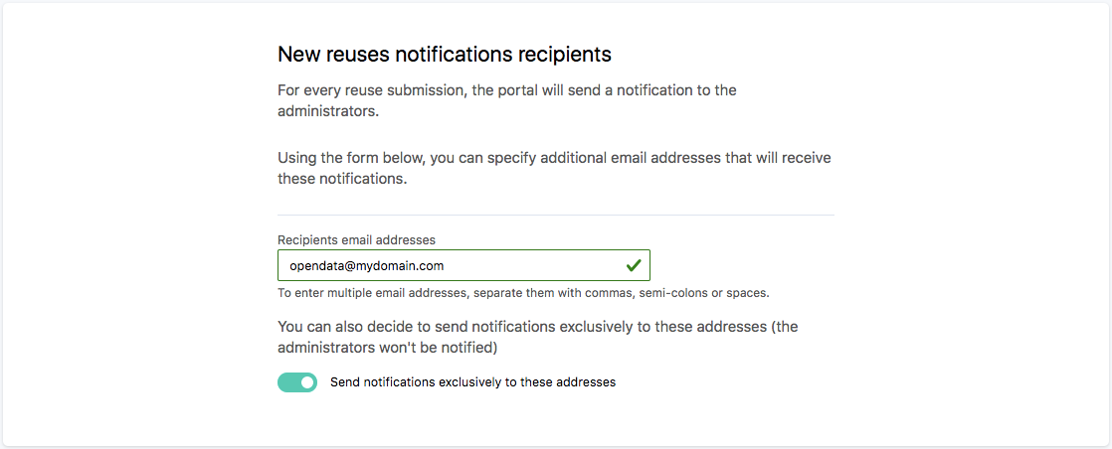The image size is (1112, 449).
Task: Click the green track of the toggle switch
Action: (x=288, y=382)
